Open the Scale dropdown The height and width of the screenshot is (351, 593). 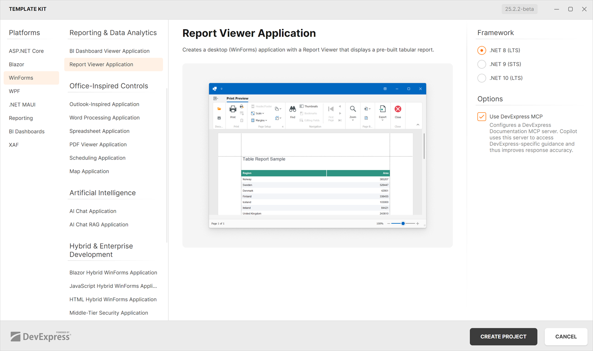[x=259, y=113]
